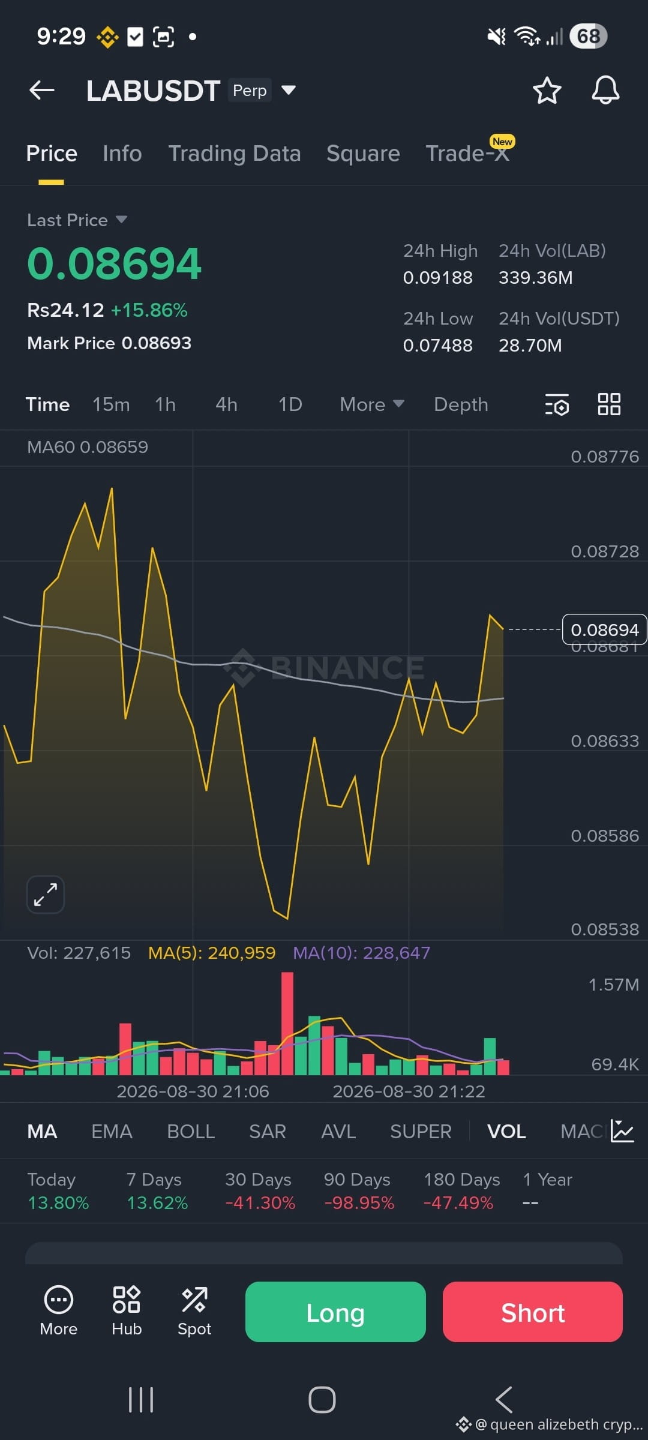Tap the 24h Vol(USDT) 28.70M value
Image resolution: width=648 pixels, height=1440 pixels.
pyautogui.click(x=530, y=346)
